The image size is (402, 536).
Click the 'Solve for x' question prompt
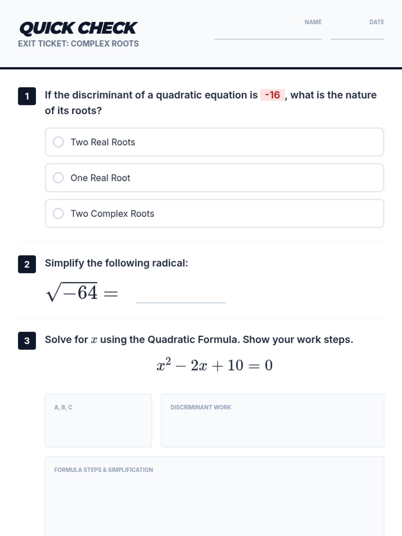coord(199,340)
